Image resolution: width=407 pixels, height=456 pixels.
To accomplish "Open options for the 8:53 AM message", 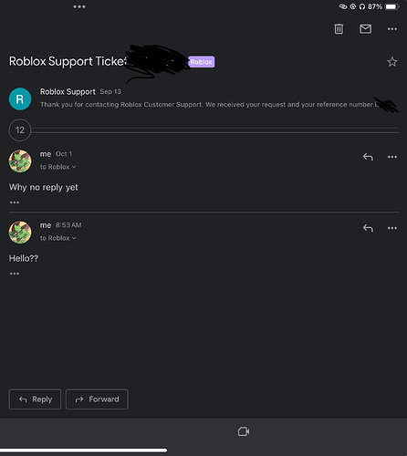I will tap(392, 228).
